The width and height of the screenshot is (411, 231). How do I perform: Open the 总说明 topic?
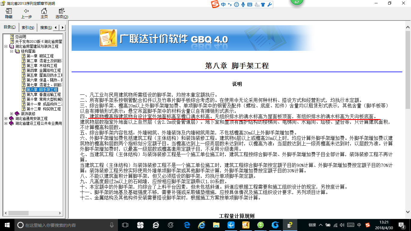(x=21, y=37)
